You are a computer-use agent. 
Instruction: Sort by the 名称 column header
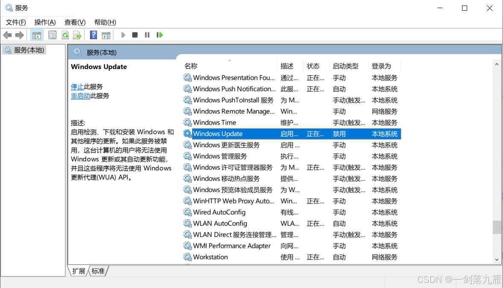(229, 66)
